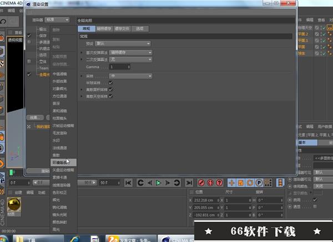This screenshot has height=242, width=333.
Task: Open the 渲染器 dropdown showing 标准
Action: (x=57, y=20)
